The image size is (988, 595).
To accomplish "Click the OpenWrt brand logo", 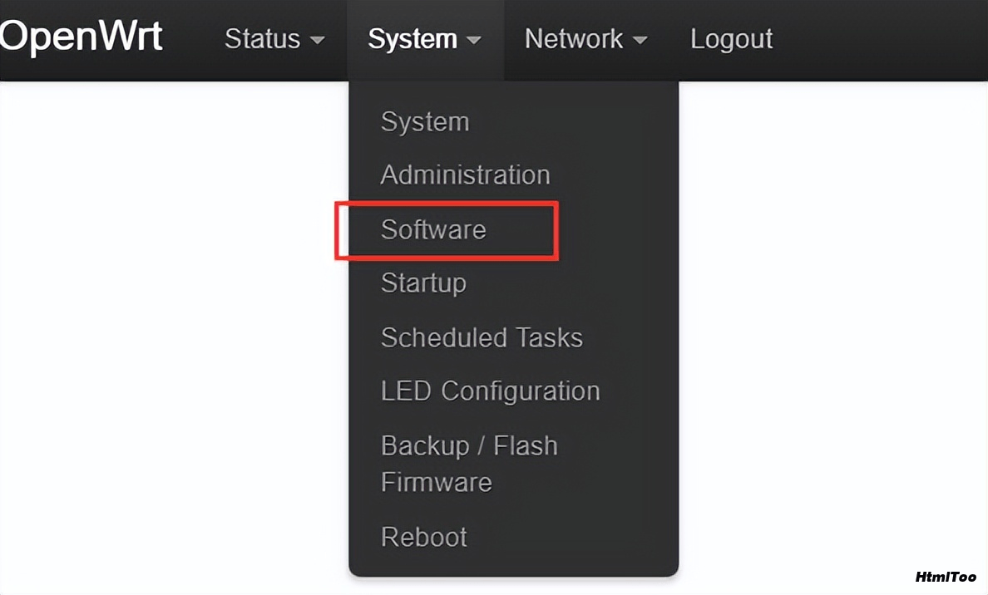I will (82, 37).
